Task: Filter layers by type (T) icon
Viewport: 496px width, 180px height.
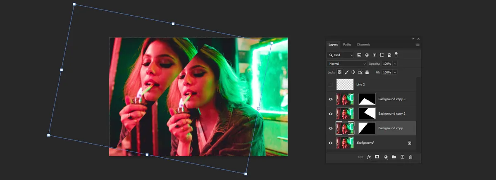Action: [x=374, y=54]
